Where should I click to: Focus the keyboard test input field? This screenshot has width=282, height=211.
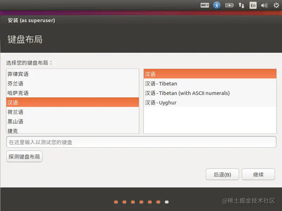[x=141, y=142]
